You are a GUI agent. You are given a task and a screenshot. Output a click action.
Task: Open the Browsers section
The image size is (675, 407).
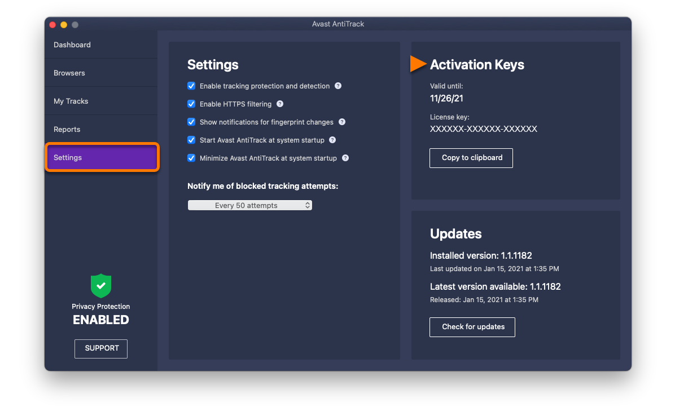101,73
